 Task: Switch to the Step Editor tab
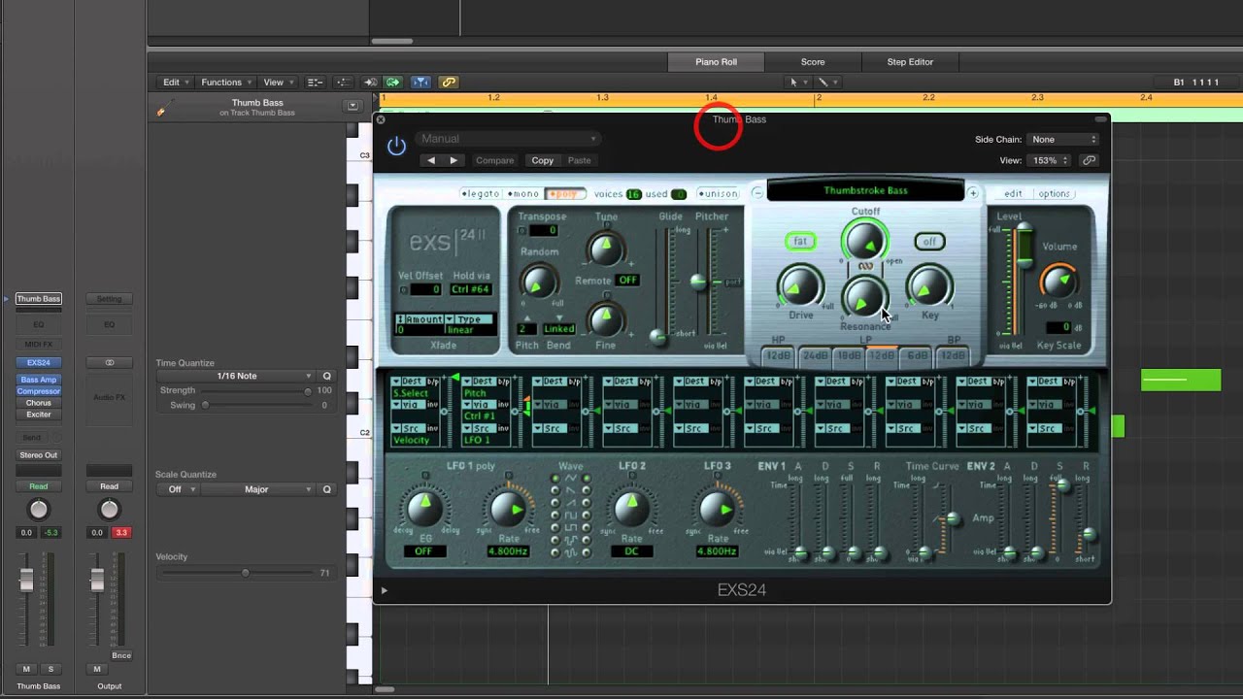(x=910, y=62)
